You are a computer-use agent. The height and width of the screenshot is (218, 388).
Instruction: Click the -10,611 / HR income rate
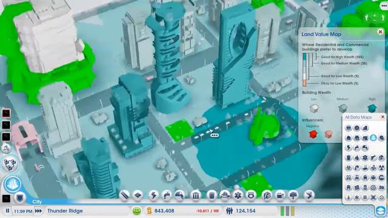pos(207,211)
